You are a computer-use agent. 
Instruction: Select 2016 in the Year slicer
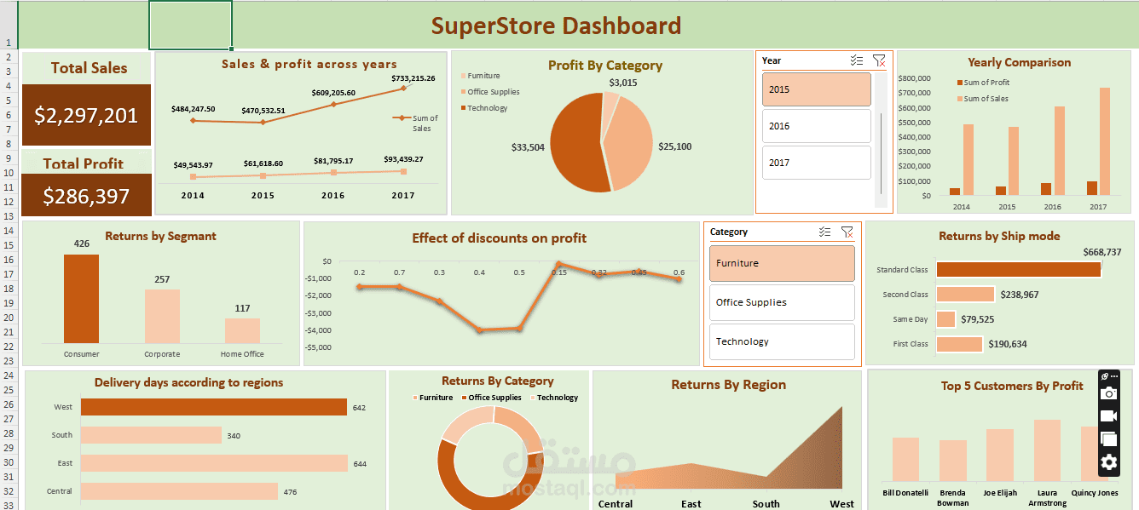(817, 126)
